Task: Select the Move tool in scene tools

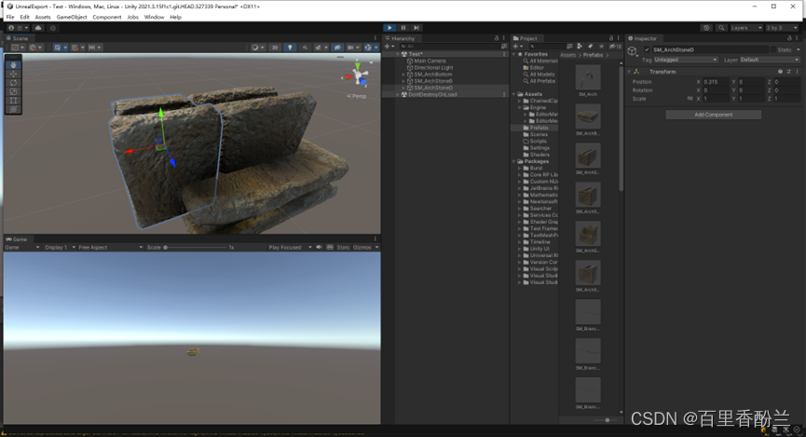Action: [13, 74]
